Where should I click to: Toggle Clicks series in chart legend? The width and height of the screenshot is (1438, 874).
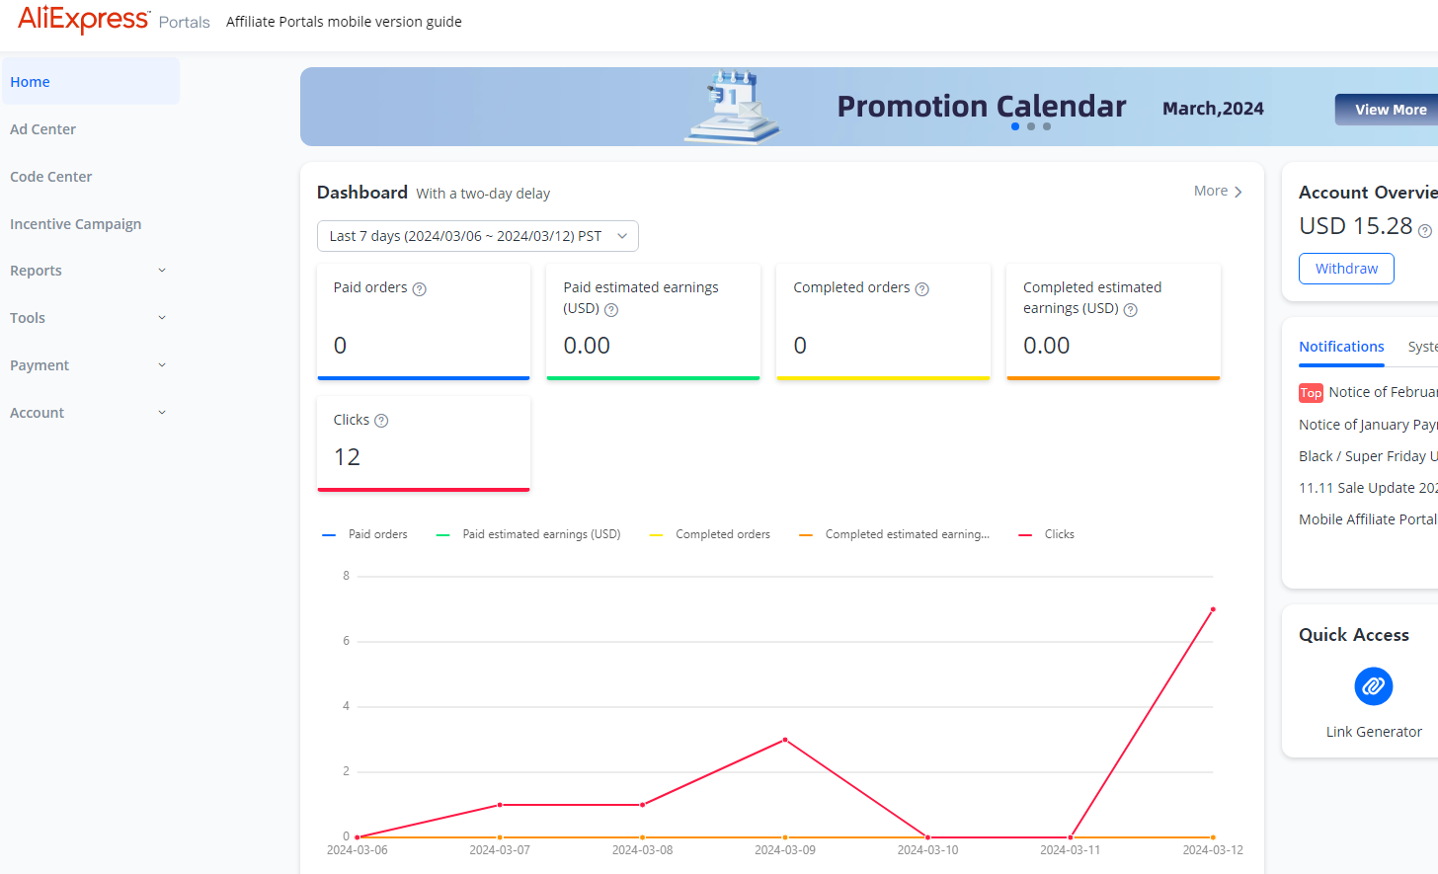click(1046, 534)
